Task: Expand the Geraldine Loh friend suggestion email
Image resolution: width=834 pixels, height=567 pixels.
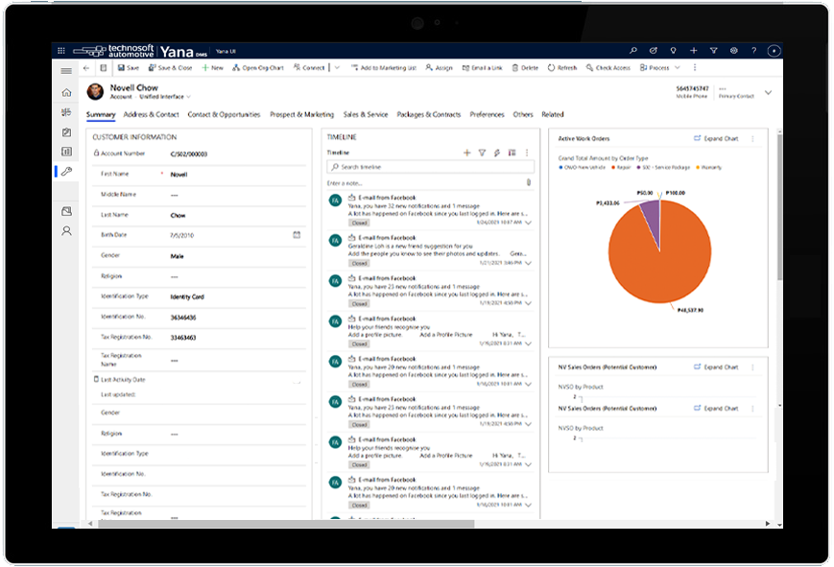Action: 528,263
